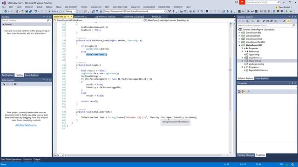Viewport: 298px width, 167px height.
Task: Click the wrench Properties icon in Solution Explorer
Action: tap(284, 21)
